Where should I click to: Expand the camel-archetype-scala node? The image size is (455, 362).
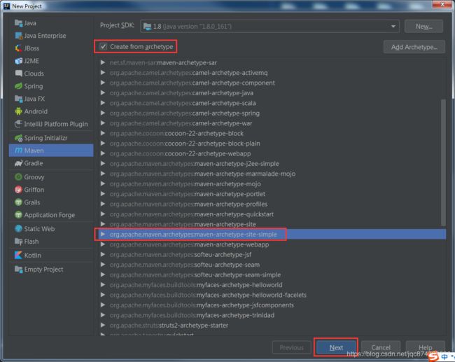click(103, 103)
